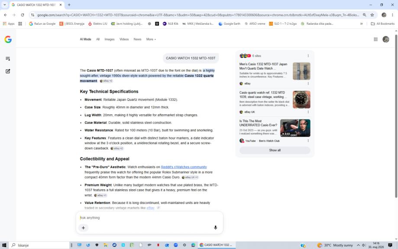Open the taskbar notification center icon
The width and height of the screenshot is (398, 249).
tap(390, 245)
